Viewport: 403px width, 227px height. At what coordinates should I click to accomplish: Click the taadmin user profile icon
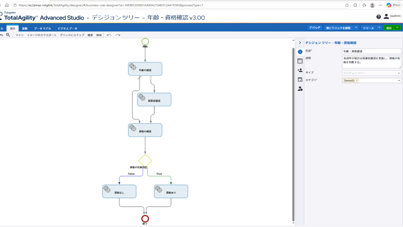click(386, 17)
